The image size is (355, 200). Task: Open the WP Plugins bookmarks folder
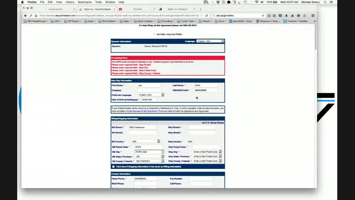73,21
